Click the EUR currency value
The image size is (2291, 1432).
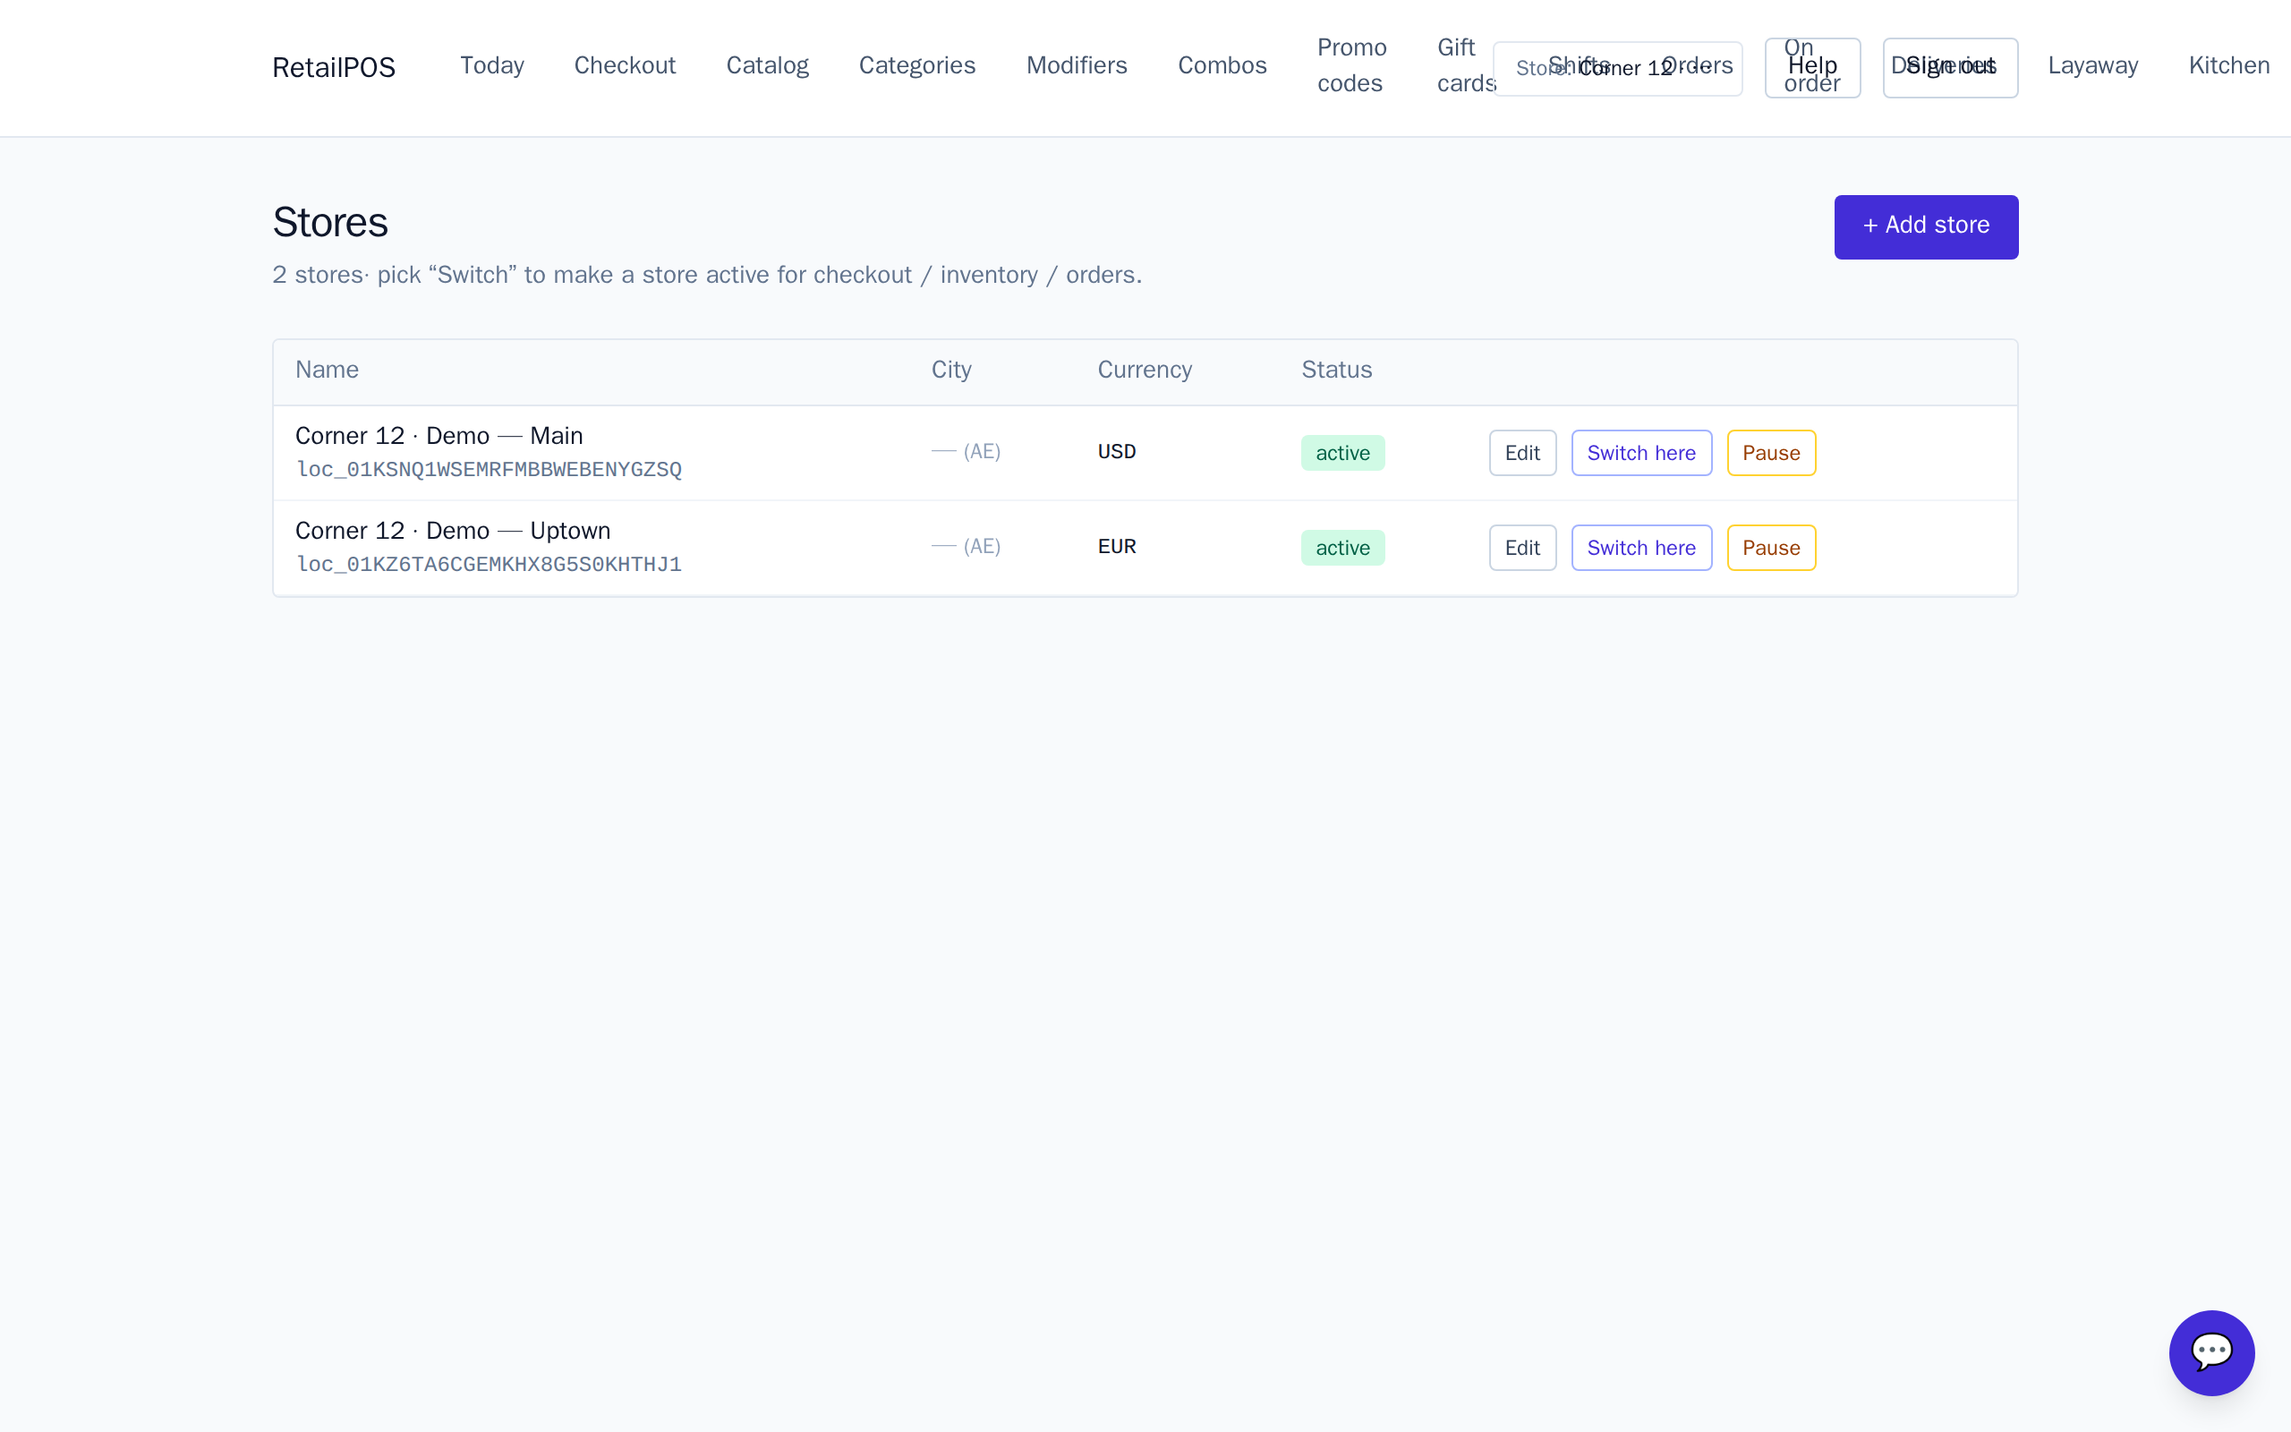pos(1117,547)
